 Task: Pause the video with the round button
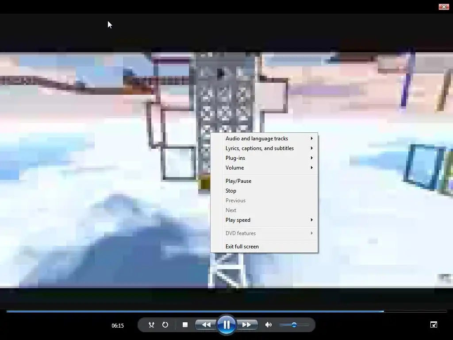tap(226, 325)
